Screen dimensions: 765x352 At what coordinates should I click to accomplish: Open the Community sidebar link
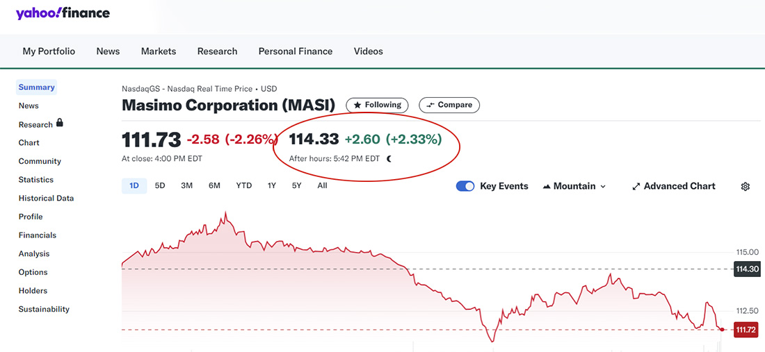pos(40,161)
